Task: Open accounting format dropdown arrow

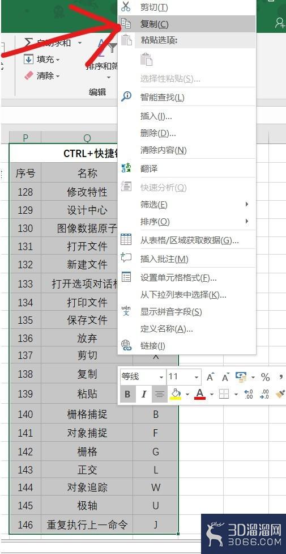Action: click(x=253, y=377)
